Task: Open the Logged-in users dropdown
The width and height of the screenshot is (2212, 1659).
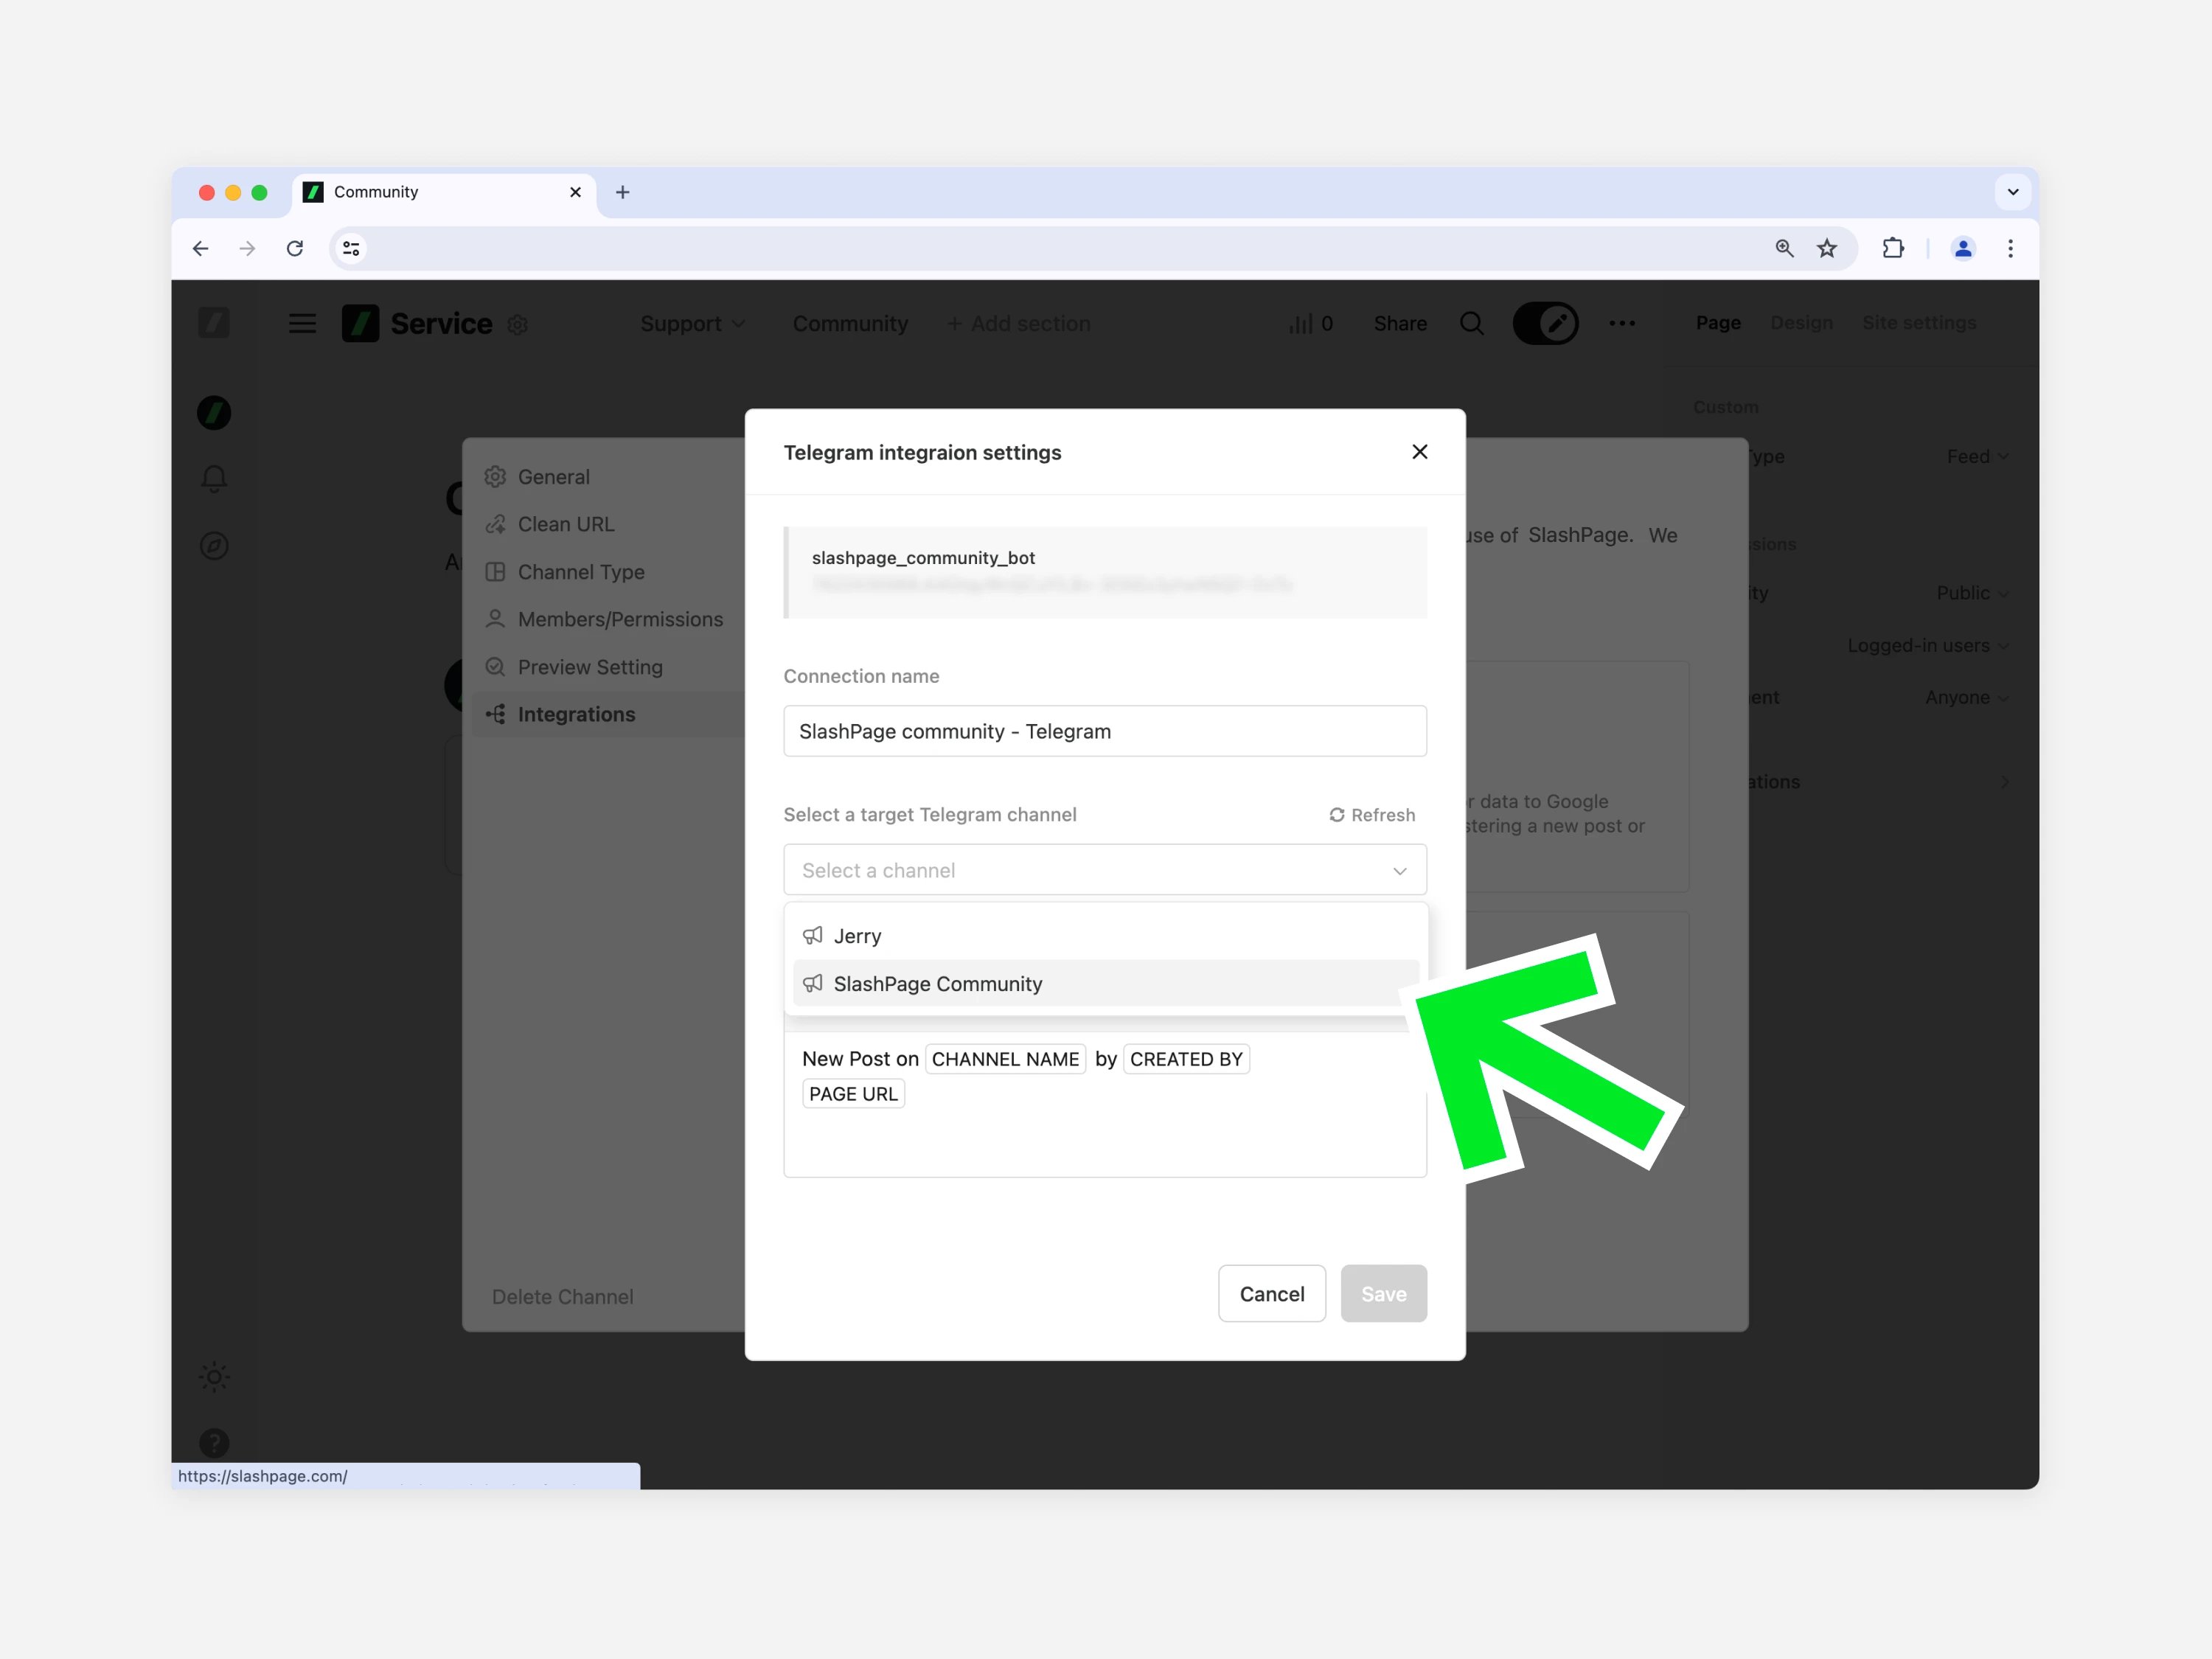Action: [x=1928, y=645]
